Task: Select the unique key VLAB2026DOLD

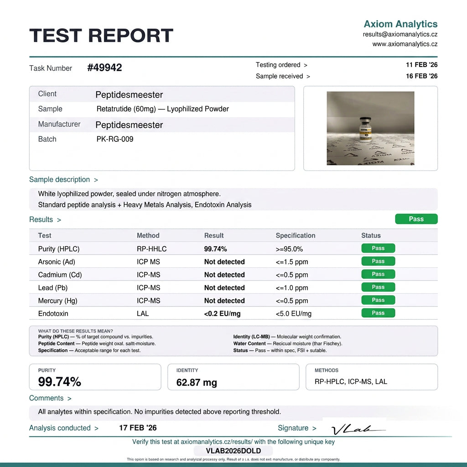Action: 233,451
